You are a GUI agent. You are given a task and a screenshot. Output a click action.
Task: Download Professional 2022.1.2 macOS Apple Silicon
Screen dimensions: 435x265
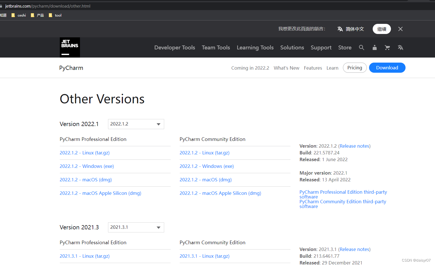pos(100,193)
